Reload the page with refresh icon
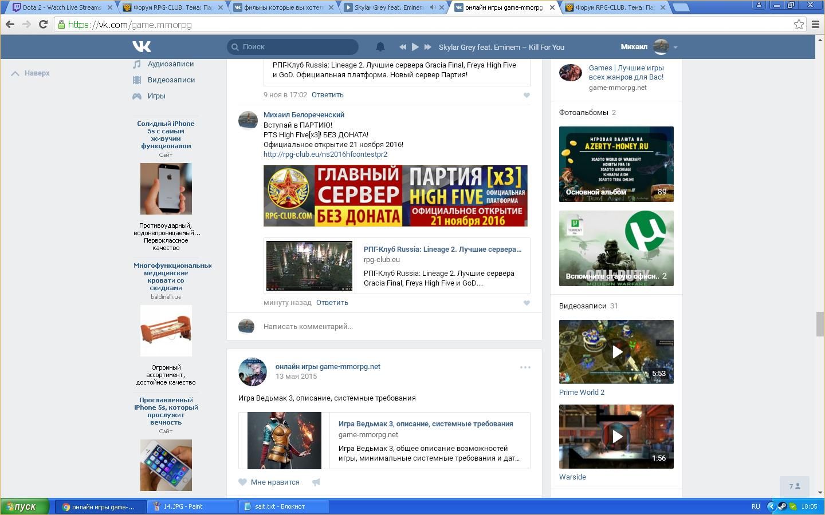 [43, 25]
